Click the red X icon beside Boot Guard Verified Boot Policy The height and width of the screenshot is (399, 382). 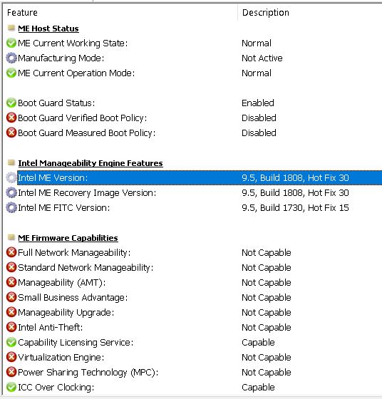[x=11, y=118]
